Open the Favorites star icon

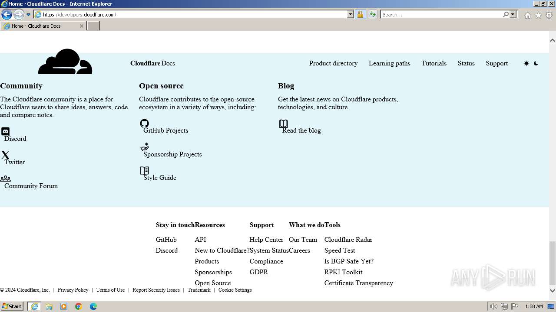coord(538,15)
